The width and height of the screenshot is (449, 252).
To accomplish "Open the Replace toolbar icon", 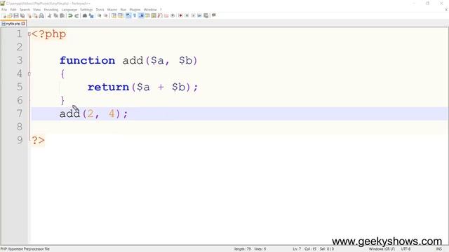I will point(91,15).
